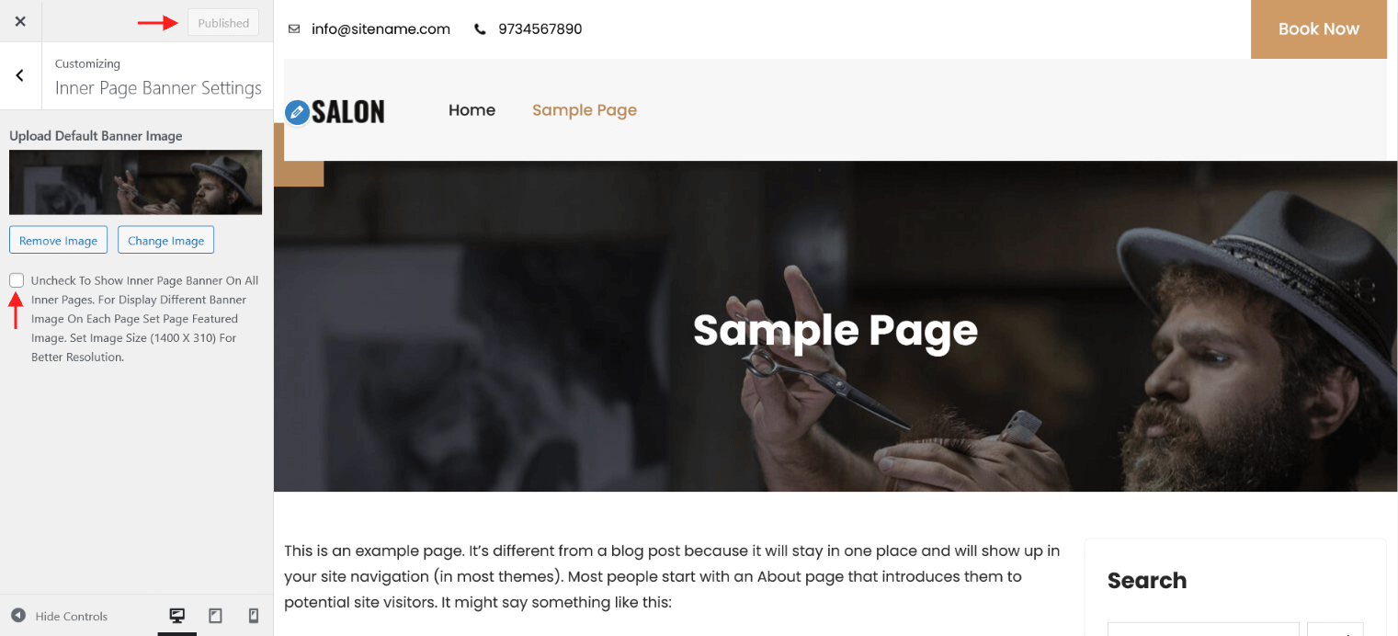Click the phone icon beside 9734567890
This screenshot has height=636, width=1398.
[480, 28]
